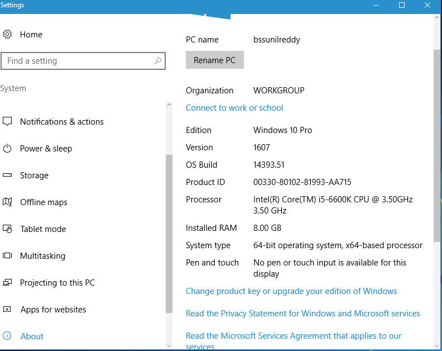Select Projecting to this PC
The width and height of the screenshot is (442, 351).
57,283
